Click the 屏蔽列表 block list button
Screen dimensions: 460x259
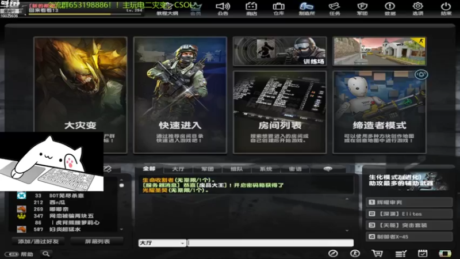pos(97,241)
